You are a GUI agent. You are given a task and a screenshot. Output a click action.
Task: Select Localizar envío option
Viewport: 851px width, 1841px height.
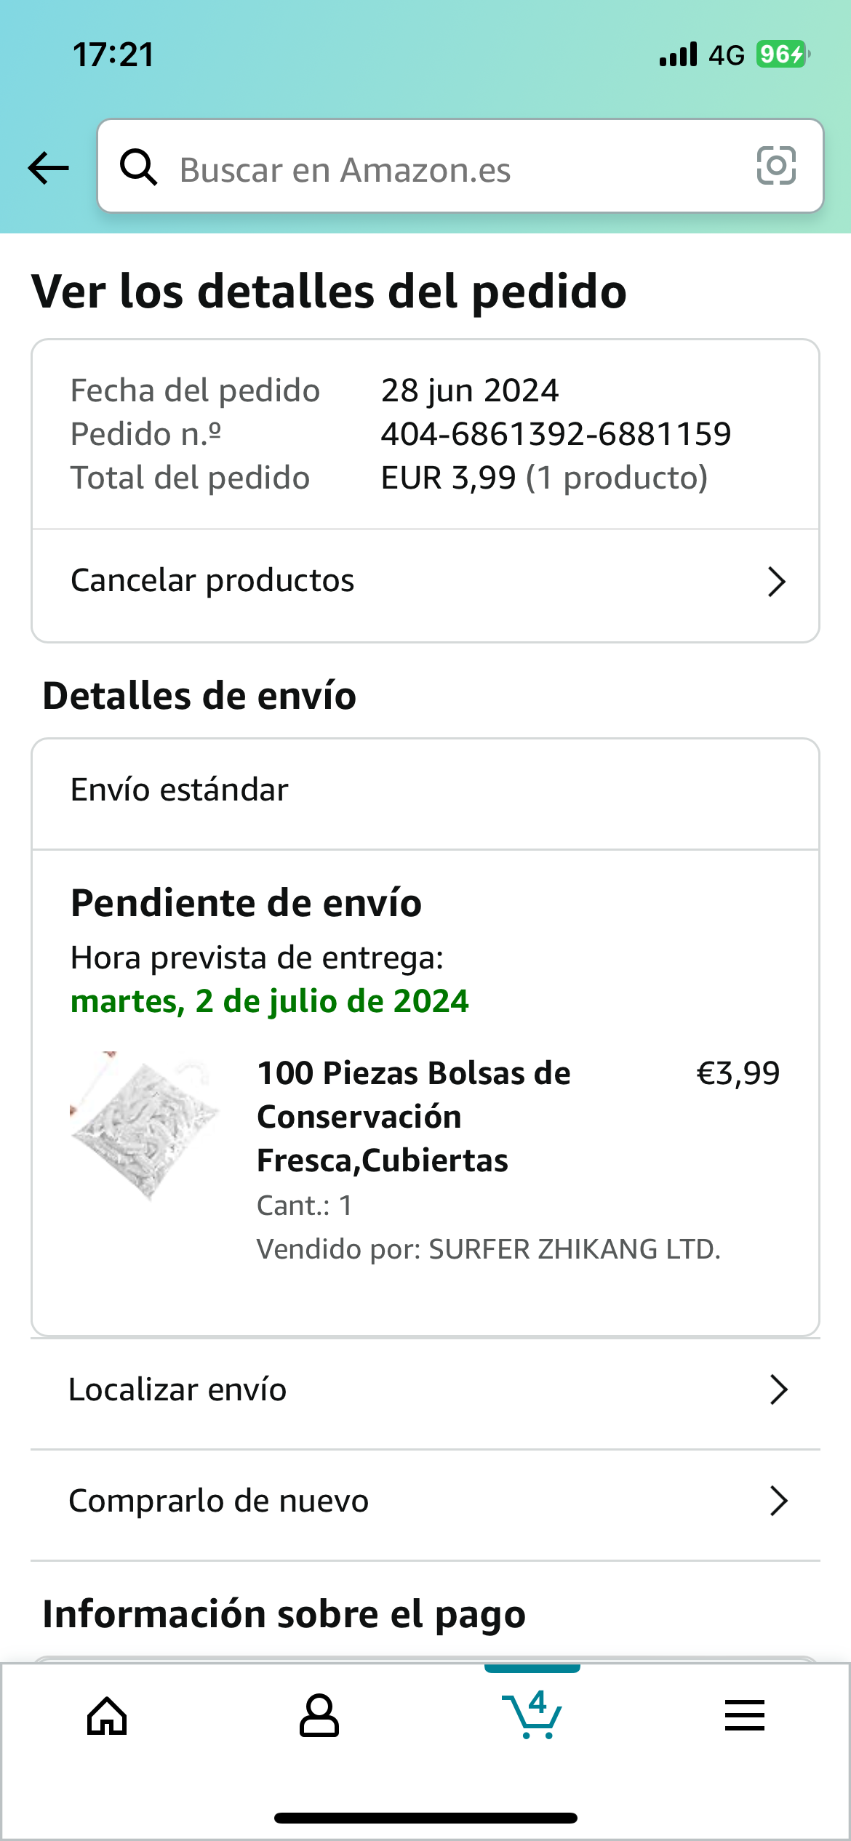pos(177,1389)
